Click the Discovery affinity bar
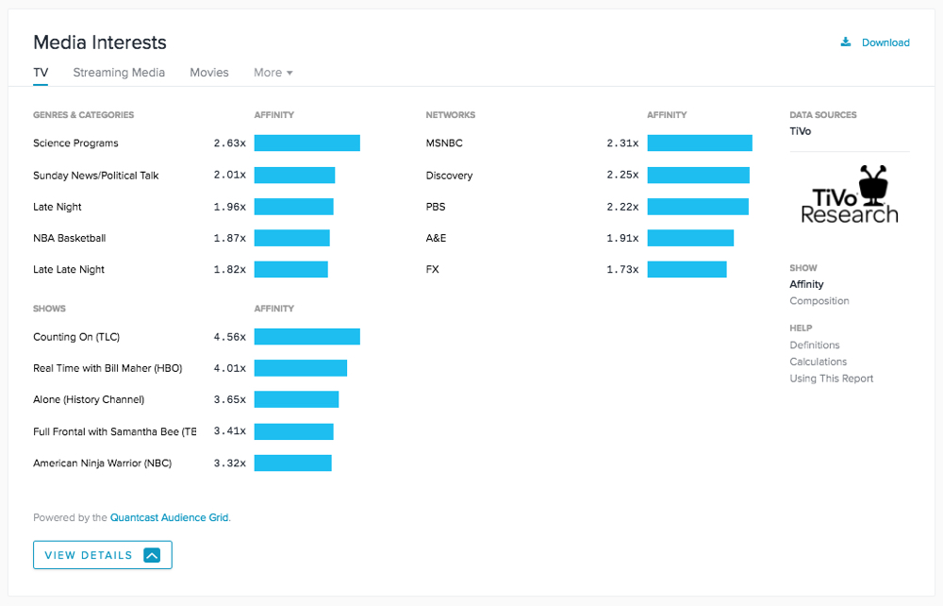Image resolution: width=943 pixels, height=606 pixels. coord(699,176)
